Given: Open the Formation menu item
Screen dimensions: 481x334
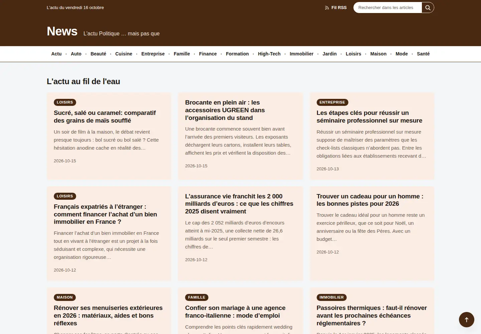Looking at the screenshot, I should [x=237, y=54].
